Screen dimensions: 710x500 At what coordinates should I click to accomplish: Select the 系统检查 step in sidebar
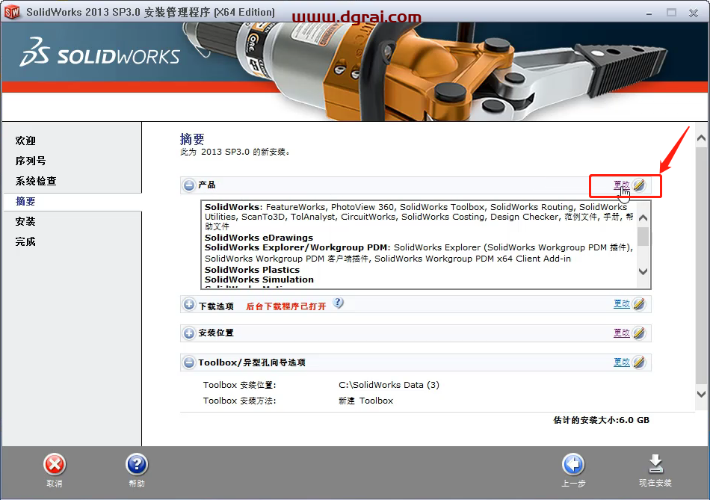click(x=36, y=181)
